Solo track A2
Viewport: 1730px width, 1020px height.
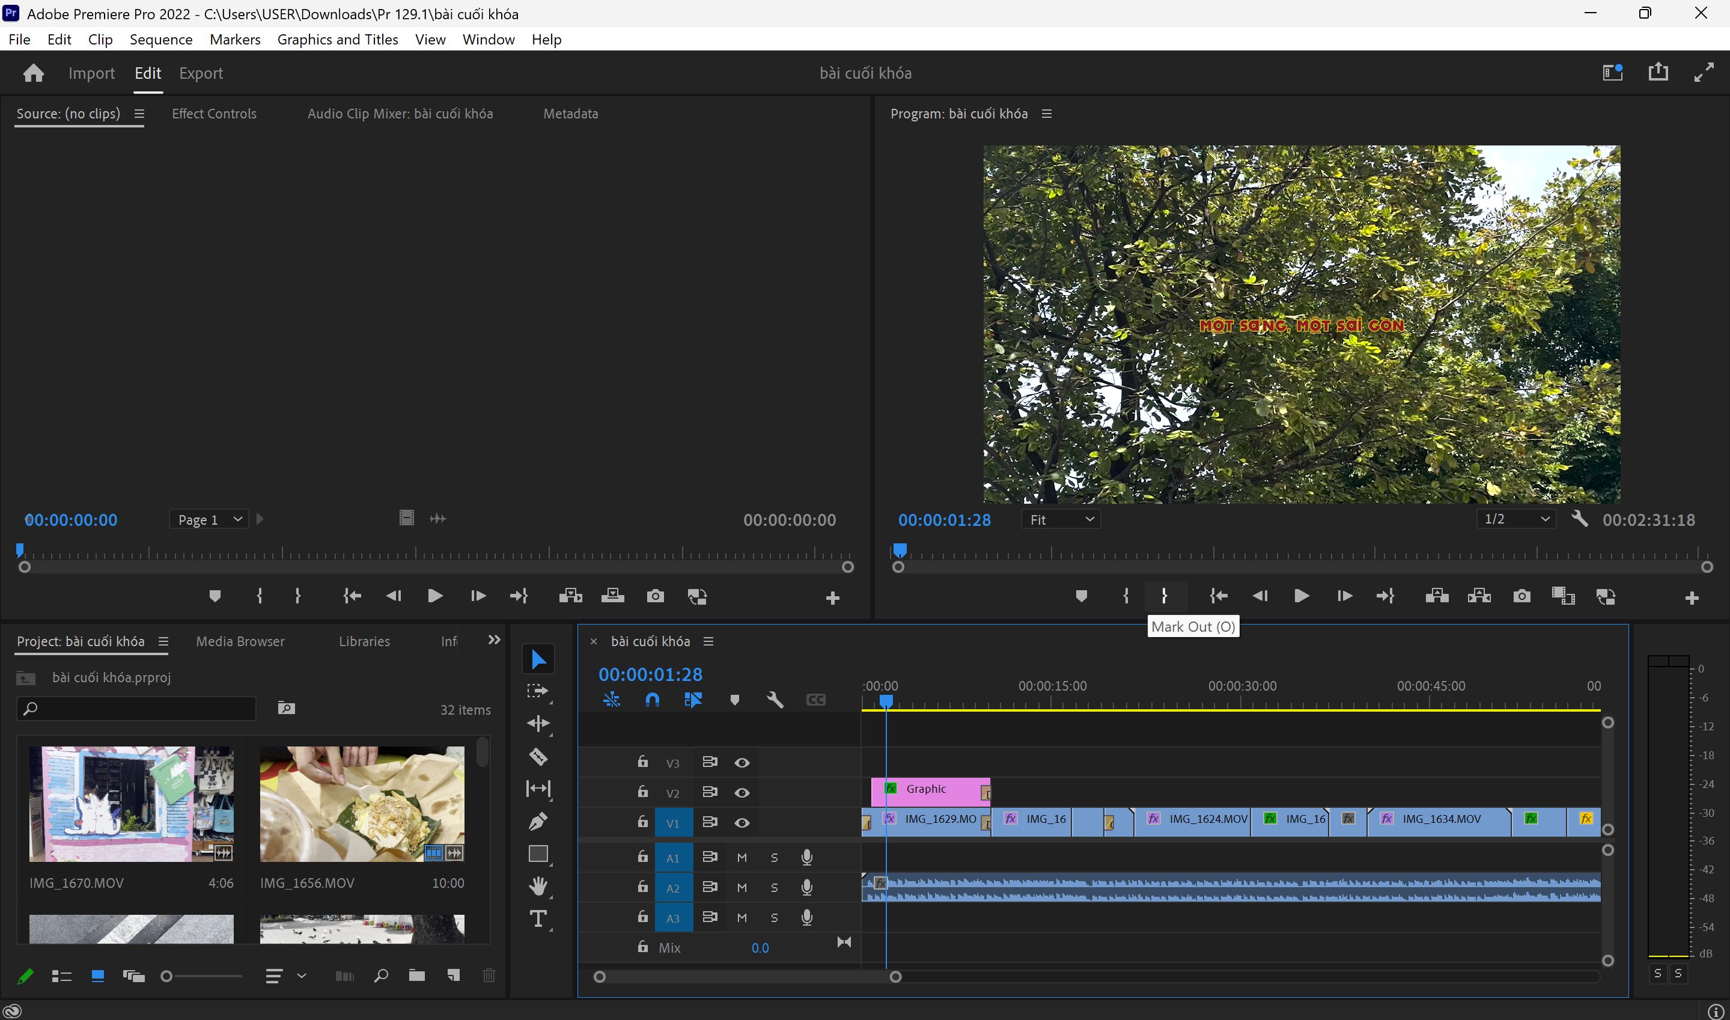tap(775, 888)
